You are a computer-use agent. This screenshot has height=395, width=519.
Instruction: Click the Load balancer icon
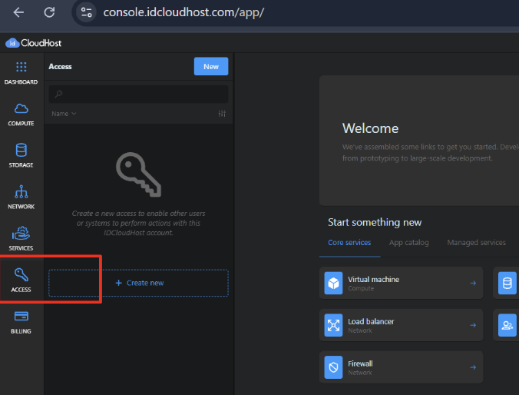coord(333,325)
